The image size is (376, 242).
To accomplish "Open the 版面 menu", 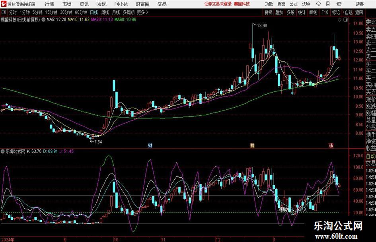I will (281, 4).
